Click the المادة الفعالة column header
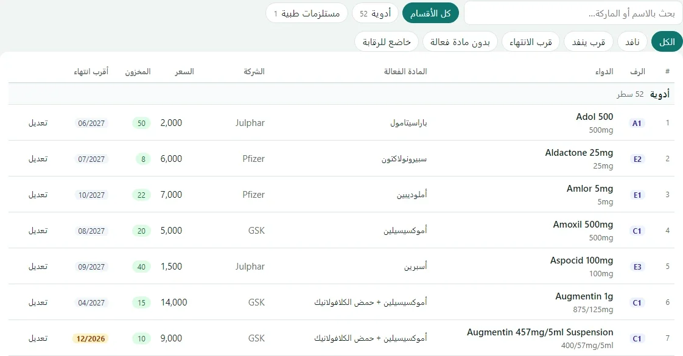 point(405,71)
